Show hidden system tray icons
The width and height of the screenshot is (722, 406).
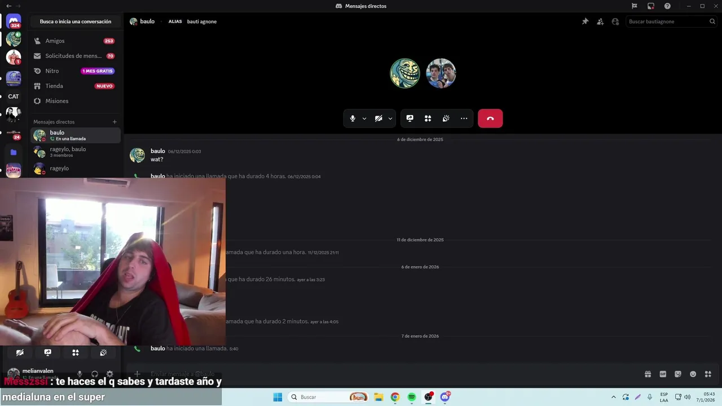pyautogui.click(x=614, y=397)
